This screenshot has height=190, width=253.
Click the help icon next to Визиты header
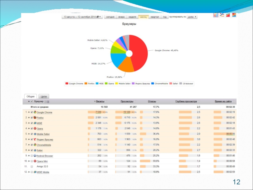(107, 101)
